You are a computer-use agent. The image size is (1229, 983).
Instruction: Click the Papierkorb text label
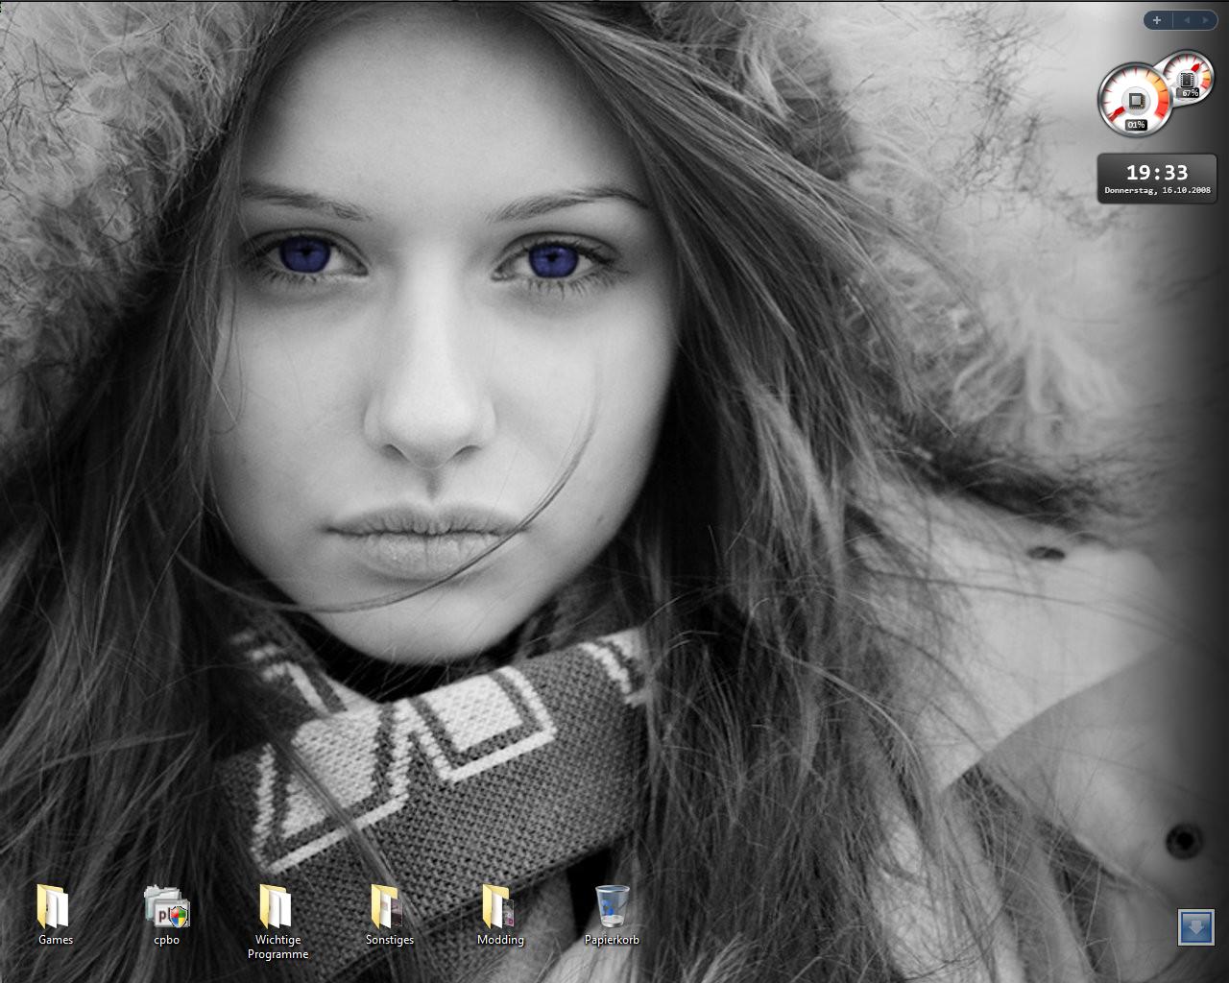pyautogui.click(x=612, y=940)
